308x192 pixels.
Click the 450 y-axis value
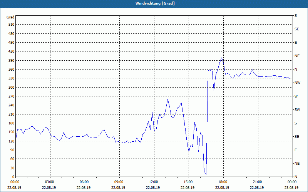12,43
